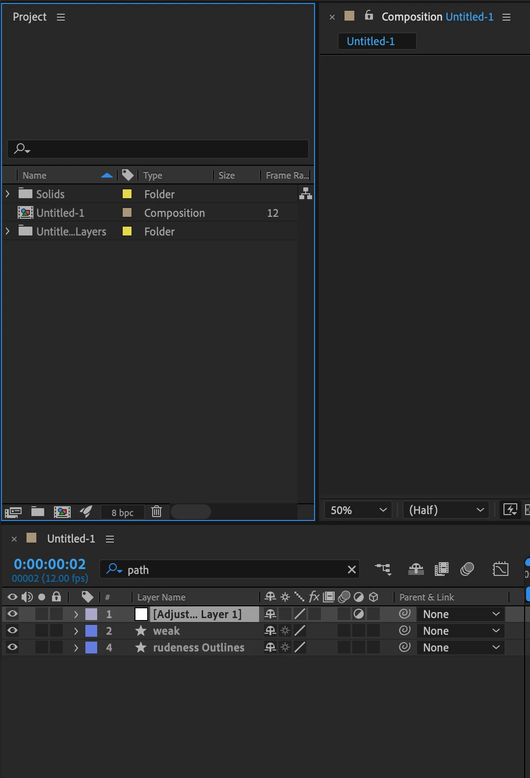Hide the weak layer
The width and height of the screenshot is (530, 778).
[12, 630]
